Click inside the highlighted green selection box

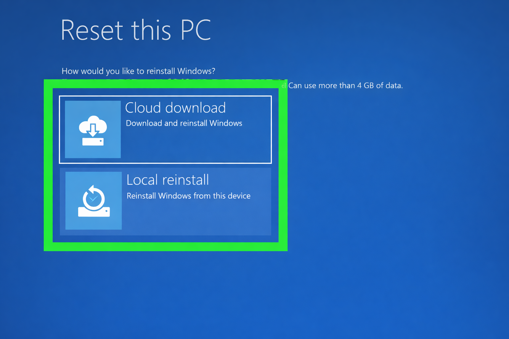coord(165,166)
